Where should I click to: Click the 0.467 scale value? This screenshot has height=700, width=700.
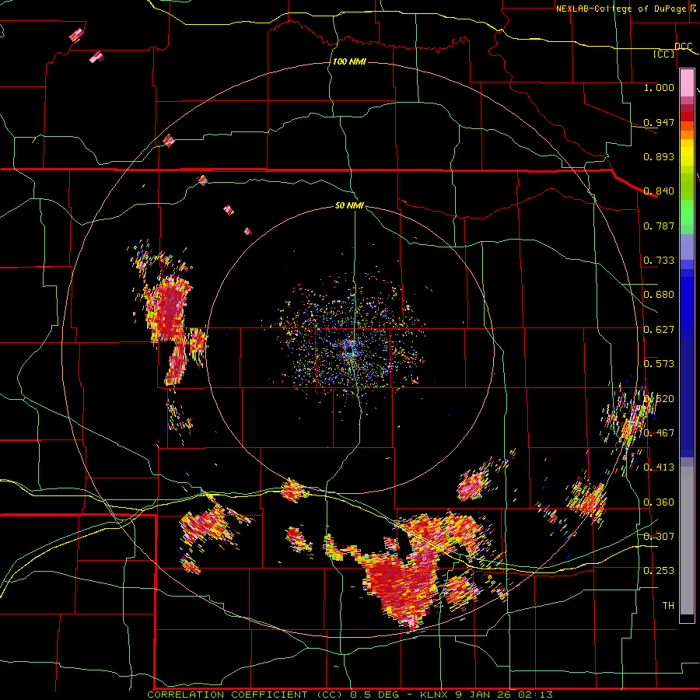(x=659, y=433)
